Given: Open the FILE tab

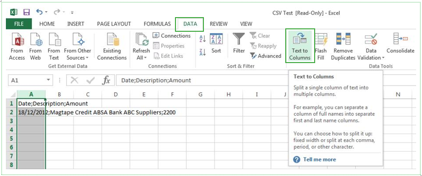Looking at the screenshot, I should click(19, 24).
